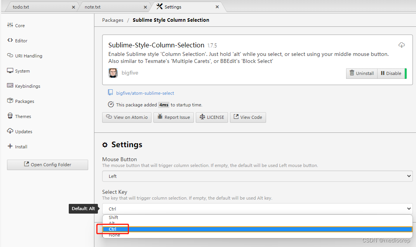Image resolution: width=416 pixels, height=247 pixels.
Task: Open the Install section
Action: pos(21,146)
